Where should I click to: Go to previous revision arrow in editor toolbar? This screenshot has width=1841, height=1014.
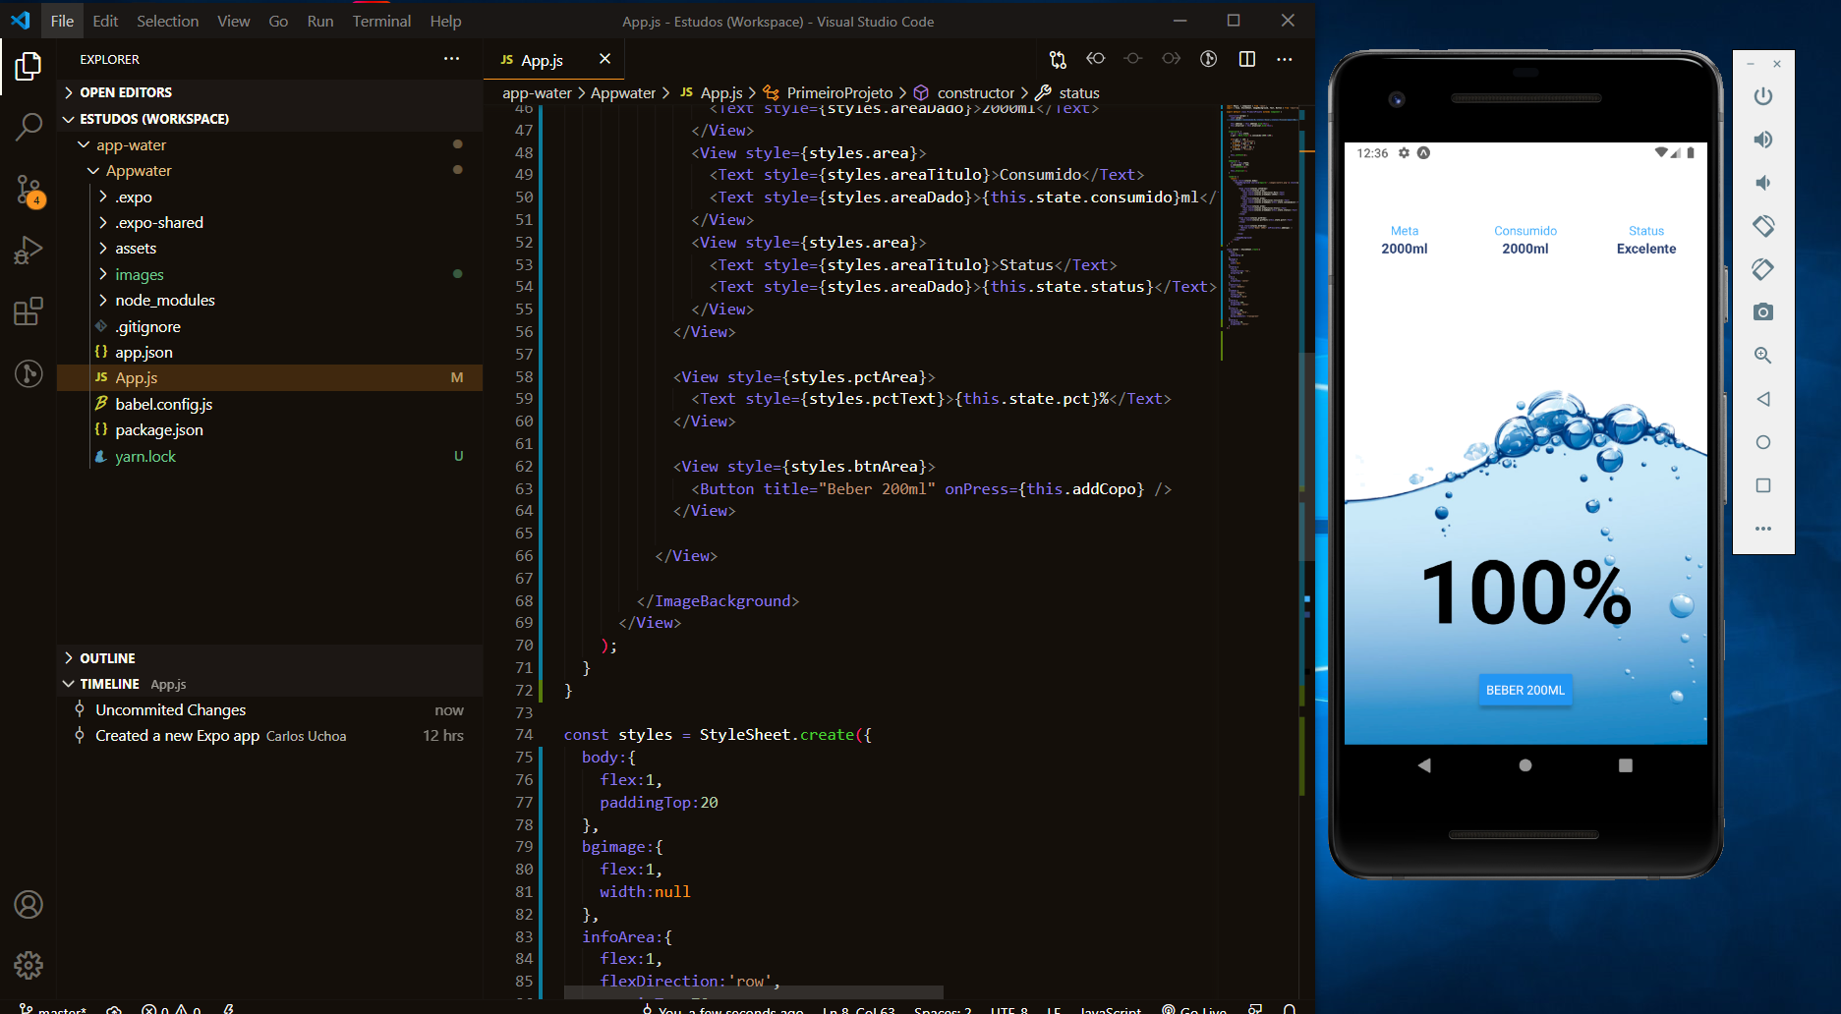(1096, 59)
